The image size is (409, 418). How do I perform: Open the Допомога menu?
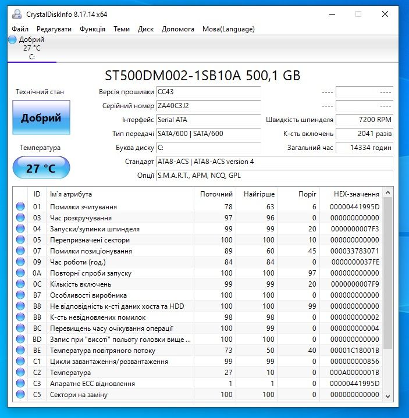click(178, 29)
